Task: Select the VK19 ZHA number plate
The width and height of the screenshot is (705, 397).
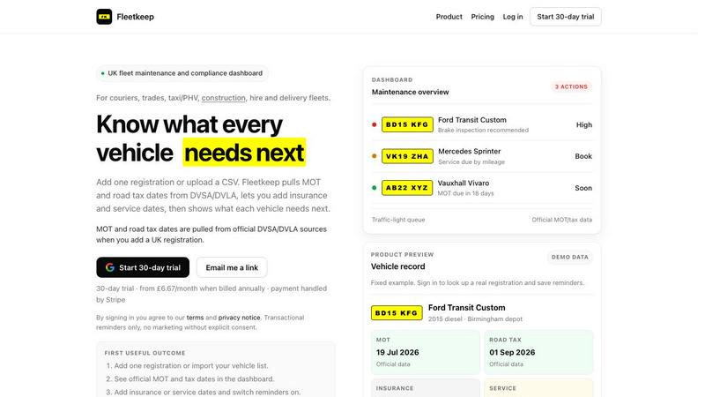Action: 407,156
